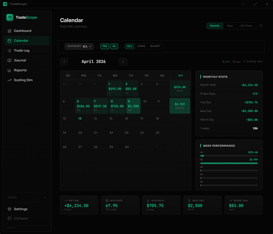Select the LONG direction filter
Screen dimensions: 273x234
pos(141,46)
